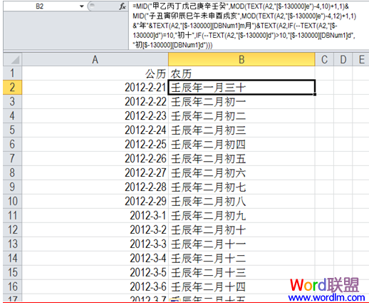Select row 8 header
The height and width of the screenshot is (305, 369).
click(12, 173)
